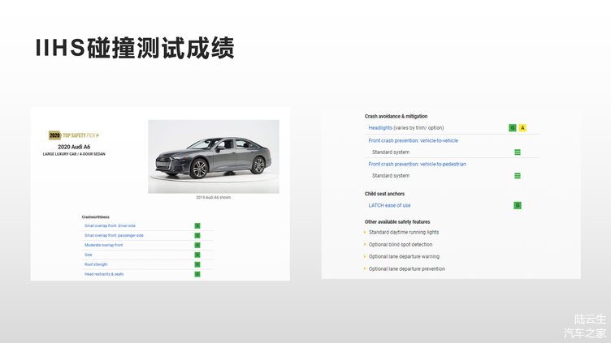Click '(varies by trim/ option)' text

tap(419, 127)
